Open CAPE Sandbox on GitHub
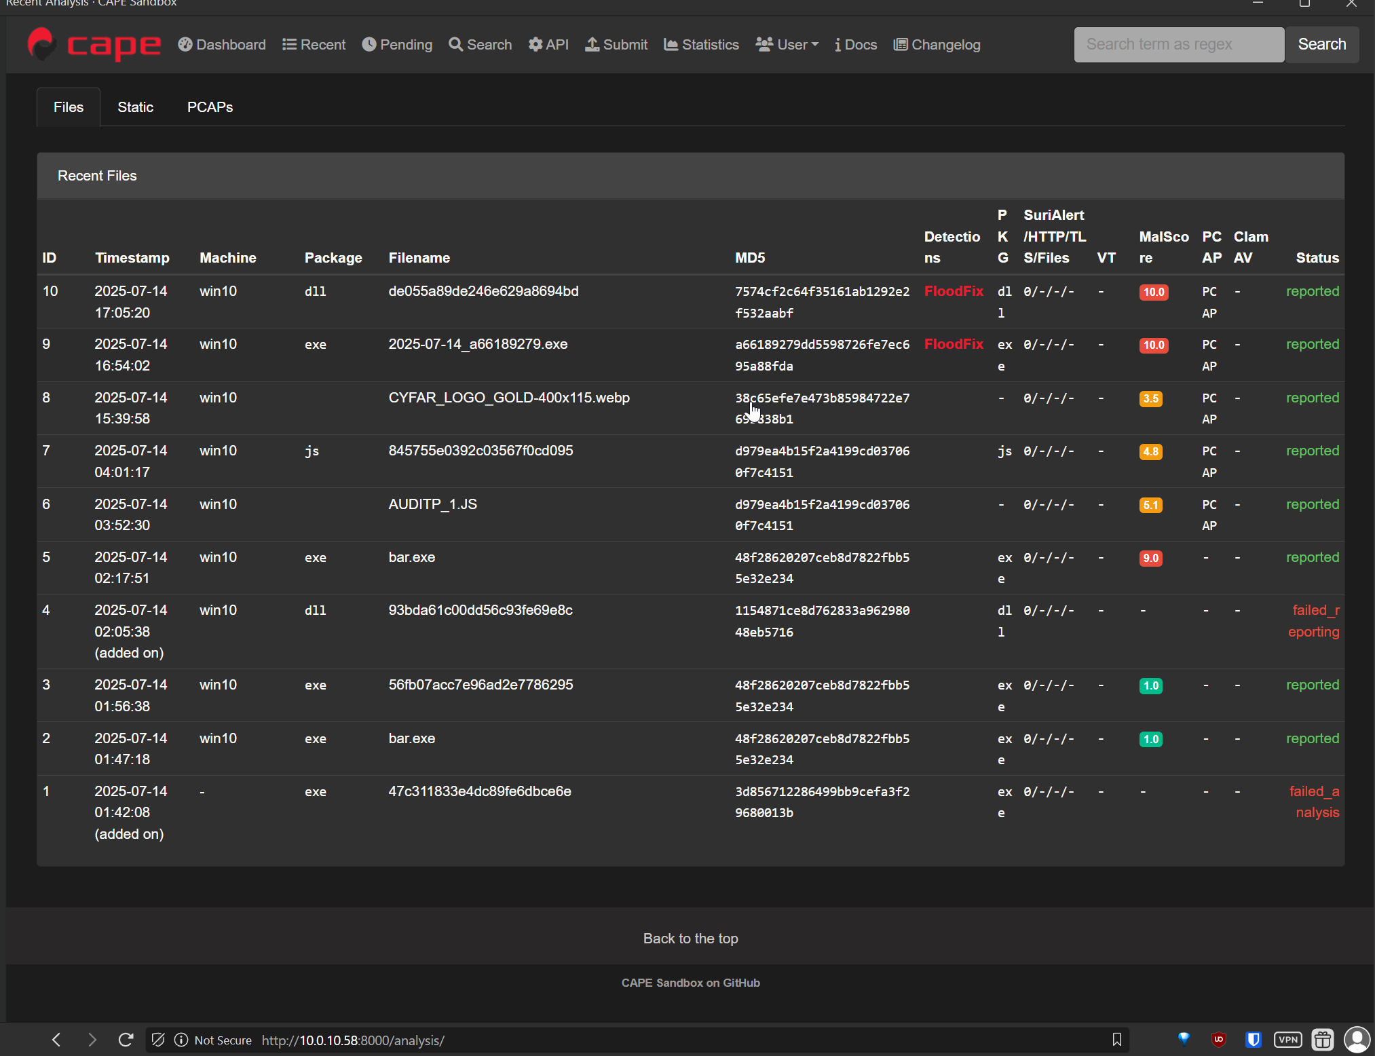This screenshot has width=1375, height=1056. pos(690,982)
